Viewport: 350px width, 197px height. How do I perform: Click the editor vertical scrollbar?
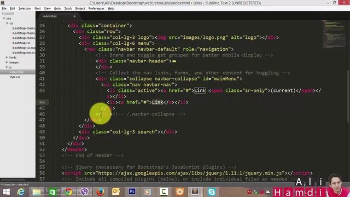pos(348,96)
